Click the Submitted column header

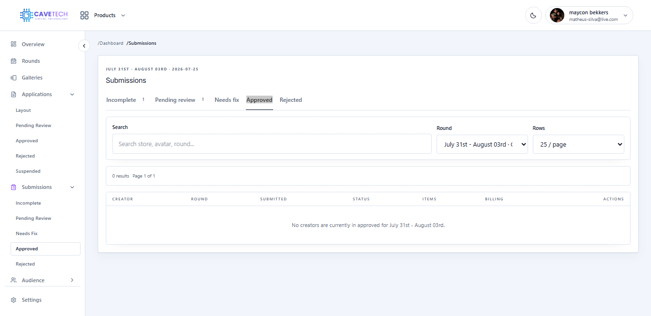[x=274, y=199]
